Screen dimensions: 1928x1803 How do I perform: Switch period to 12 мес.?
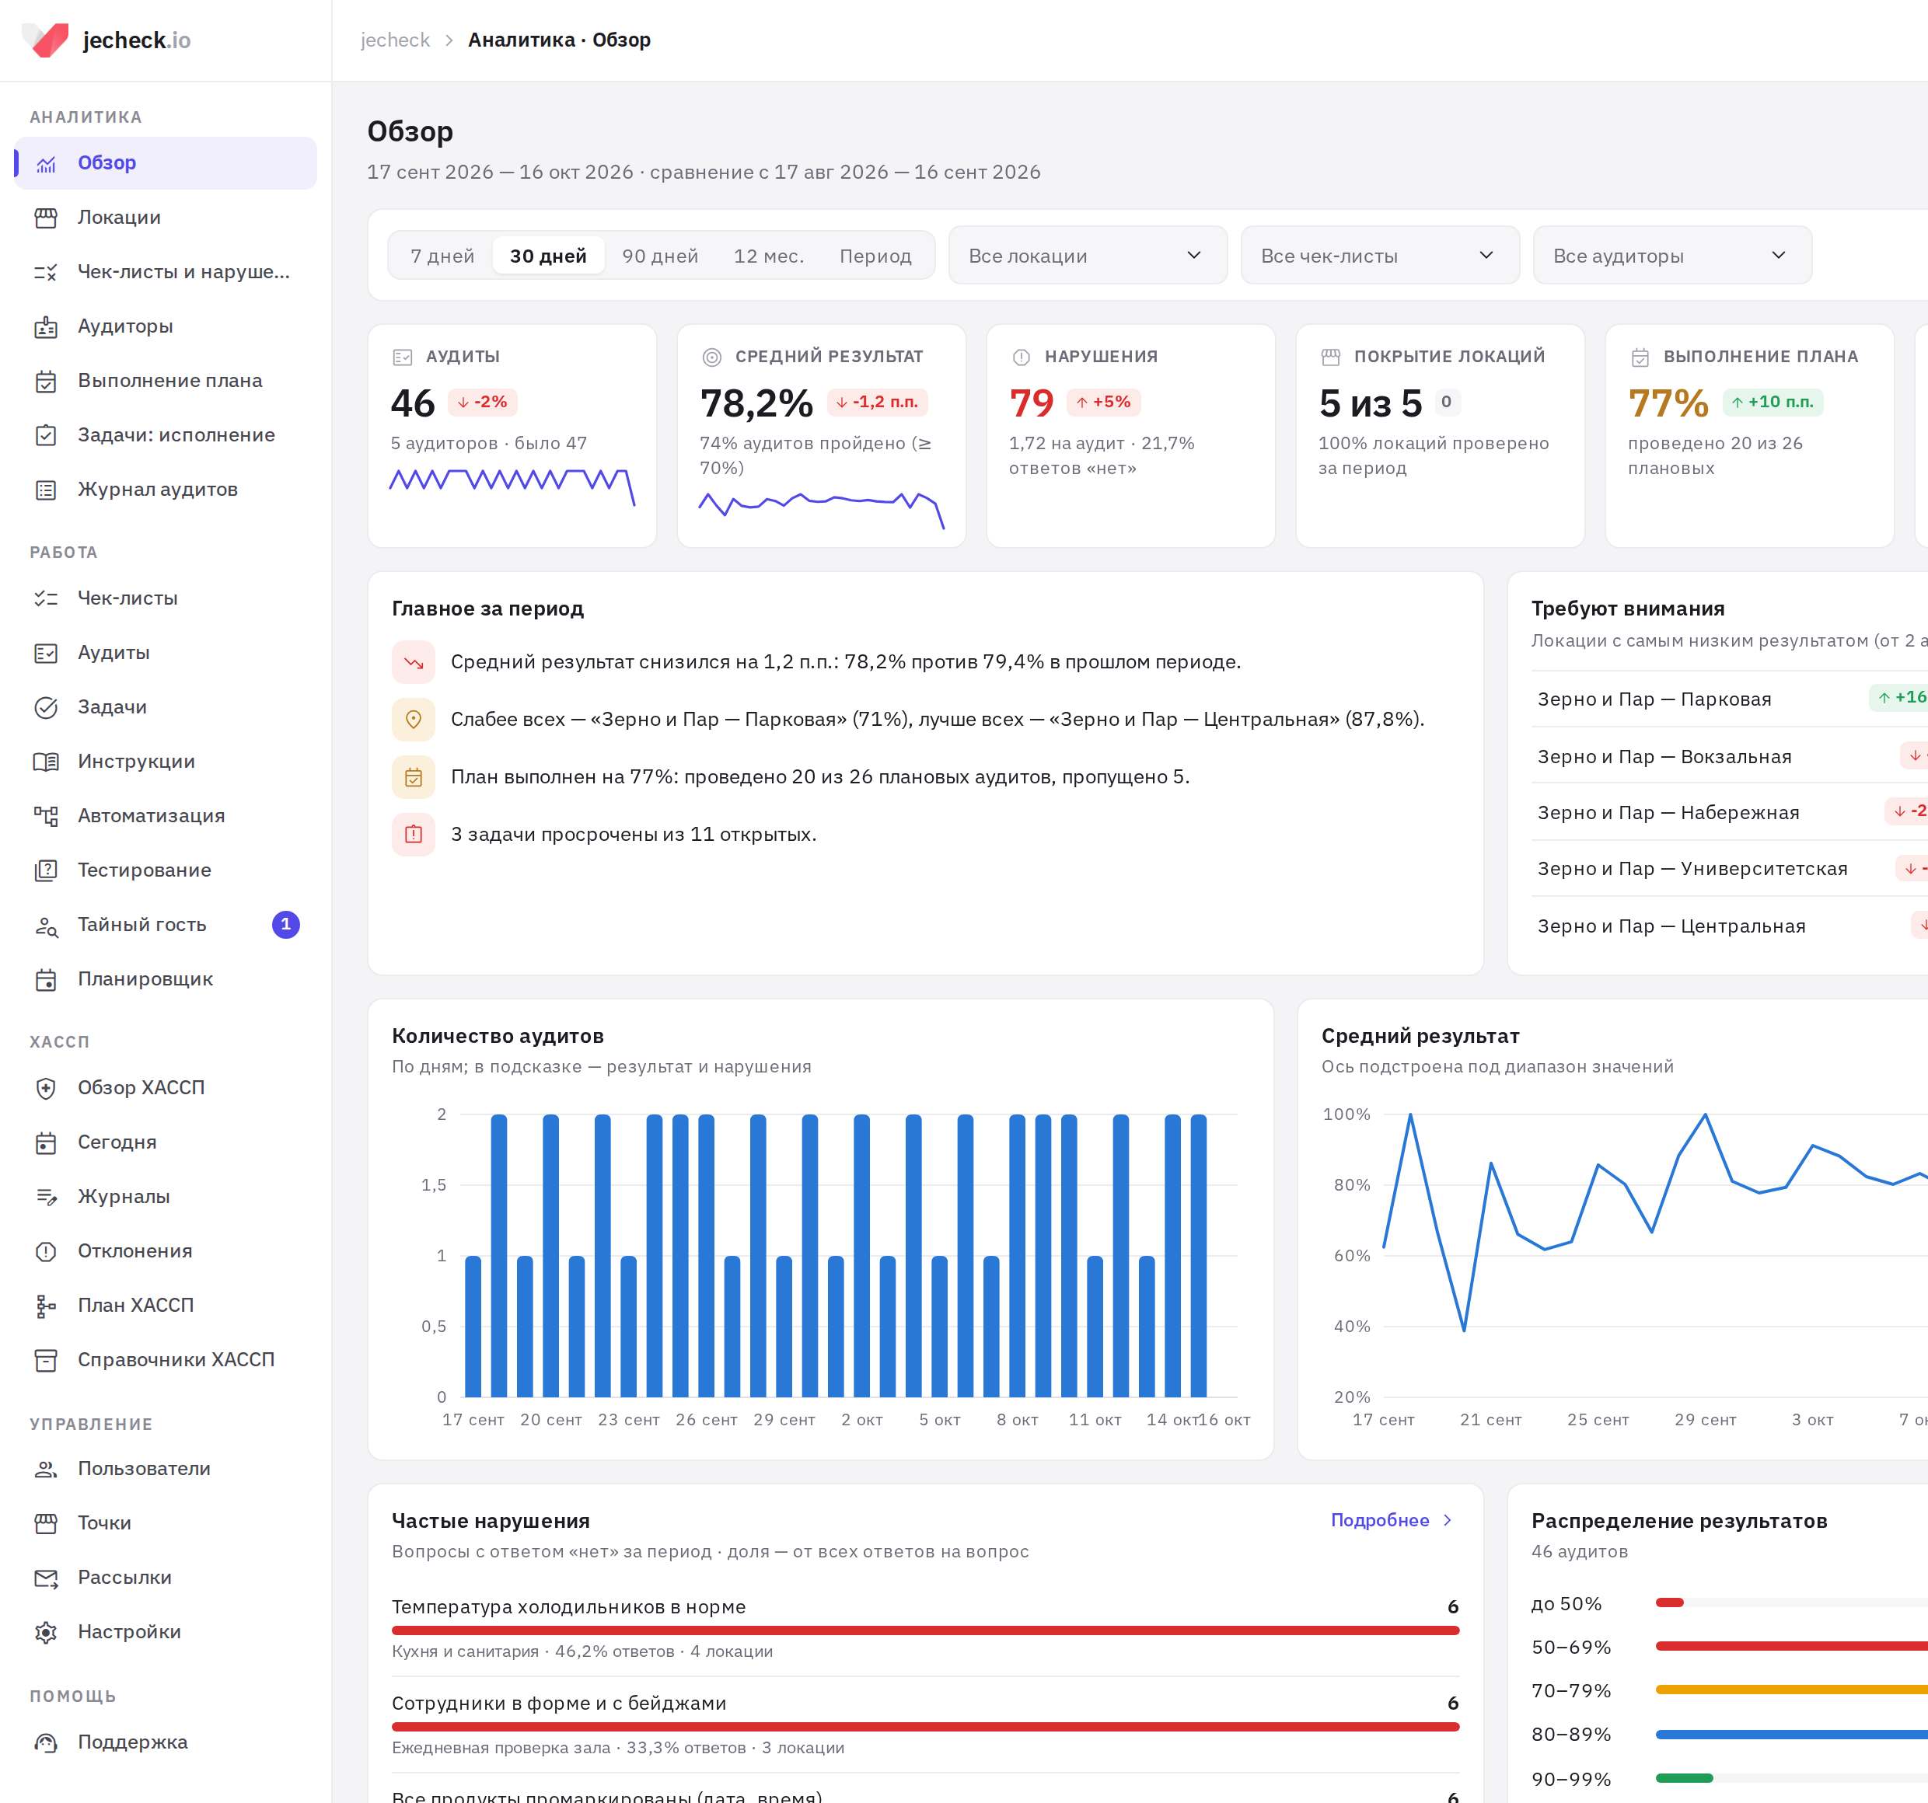[x=768, y=256]
